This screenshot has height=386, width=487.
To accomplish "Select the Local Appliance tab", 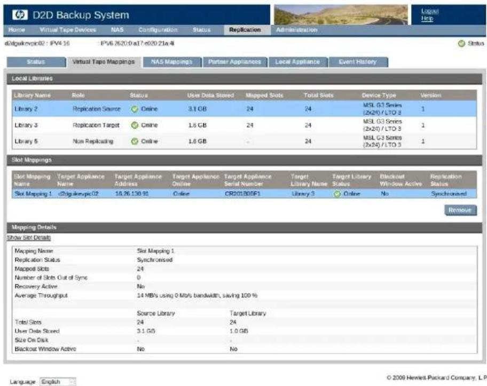I will (297, 62).
